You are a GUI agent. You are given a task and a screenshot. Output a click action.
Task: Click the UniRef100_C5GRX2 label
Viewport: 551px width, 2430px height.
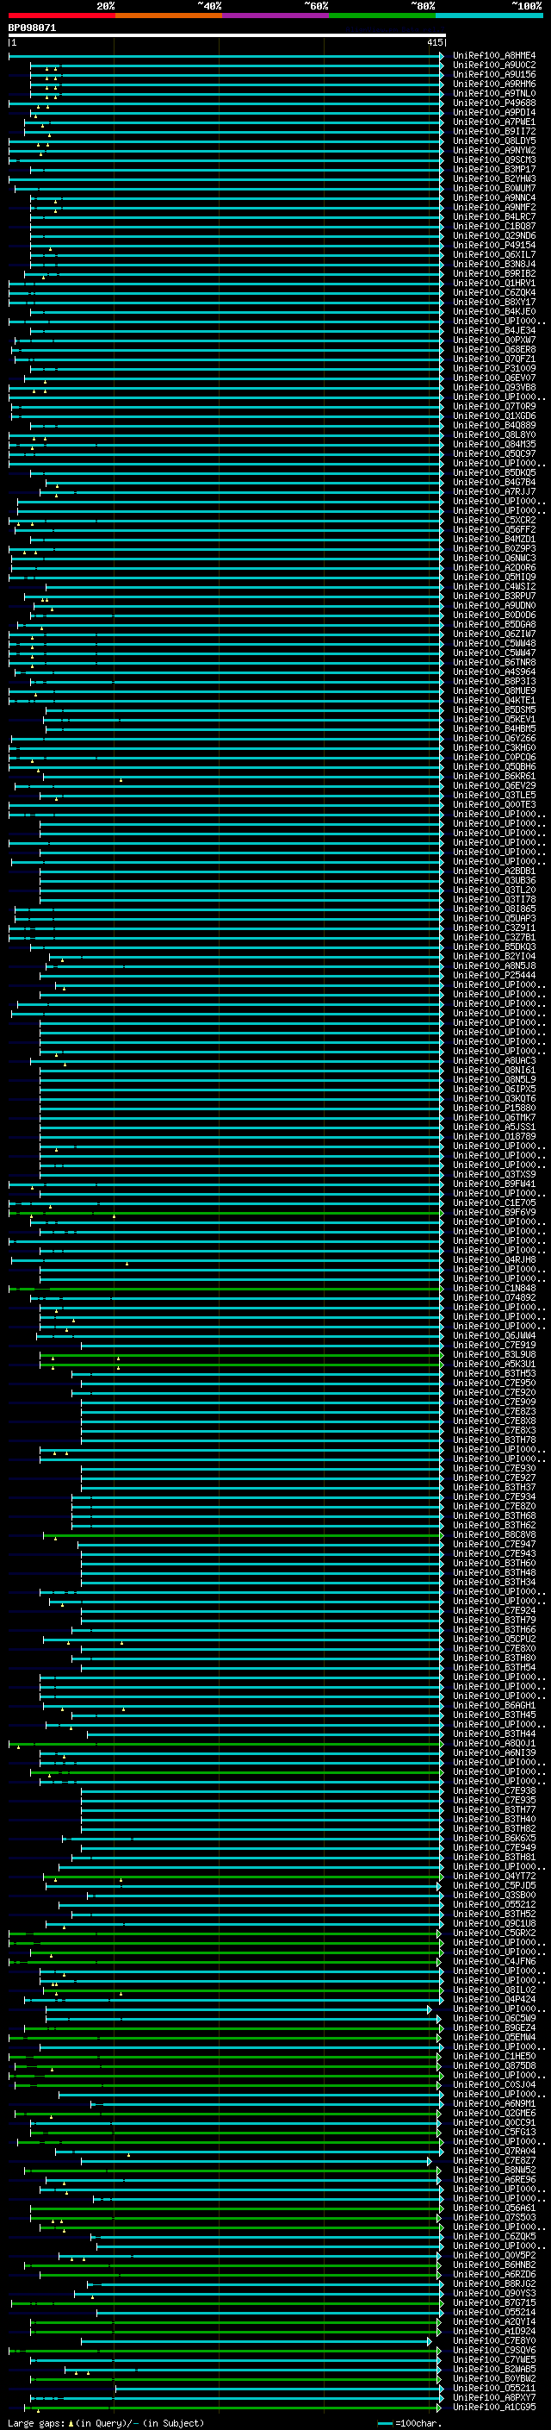(x=494, y=1933)
